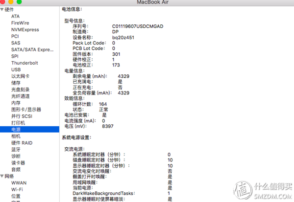Select 读卡器 in the sidebar
Image resolution: width=294 pixels, height=202 pixels.
pos(18,163)
